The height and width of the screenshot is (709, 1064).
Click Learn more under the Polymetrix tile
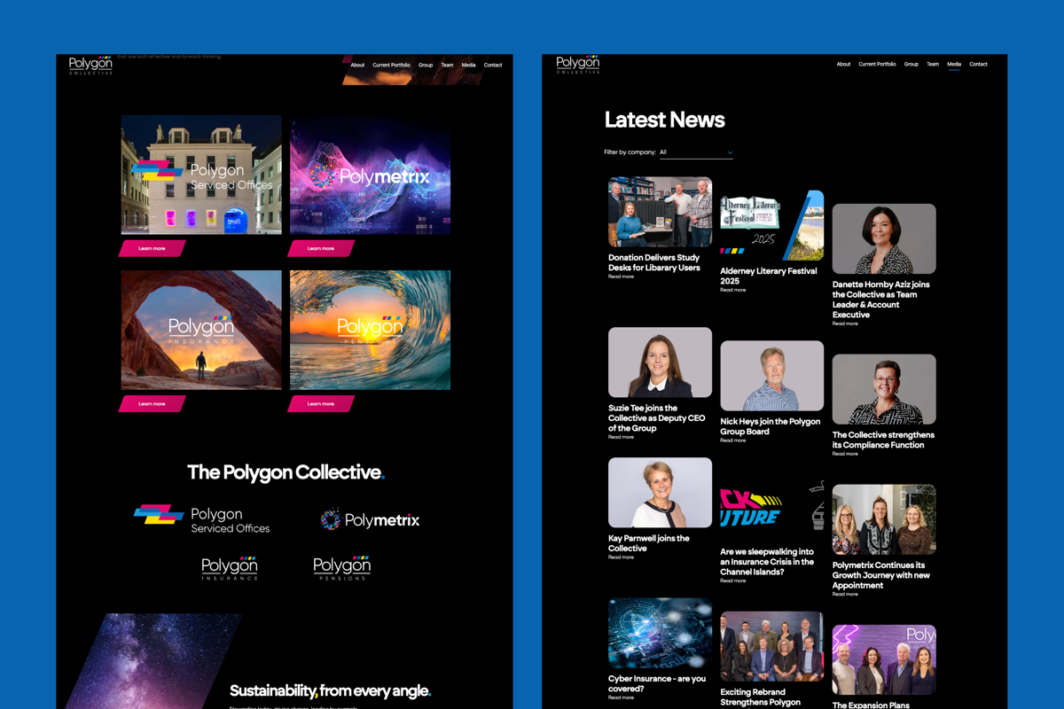[x=319, y=248]
